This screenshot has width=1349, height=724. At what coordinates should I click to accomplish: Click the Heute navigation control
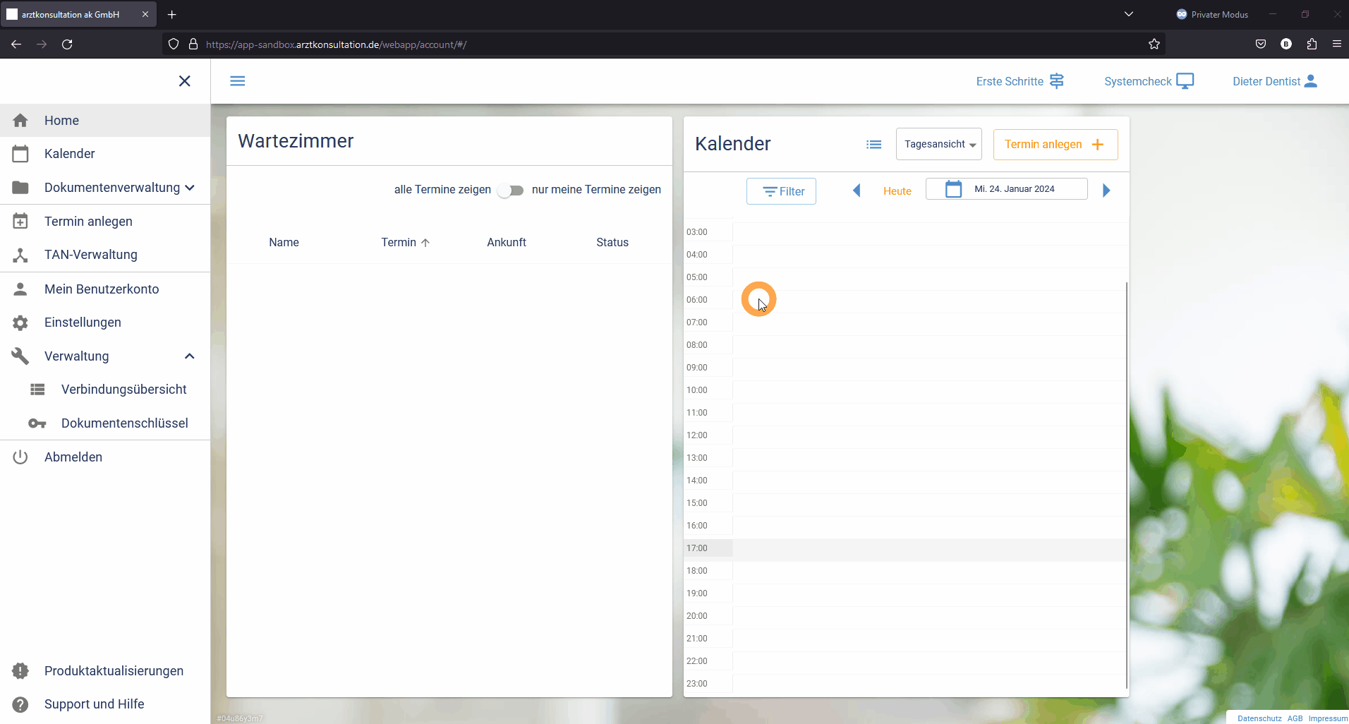click(x=896, y=190)
